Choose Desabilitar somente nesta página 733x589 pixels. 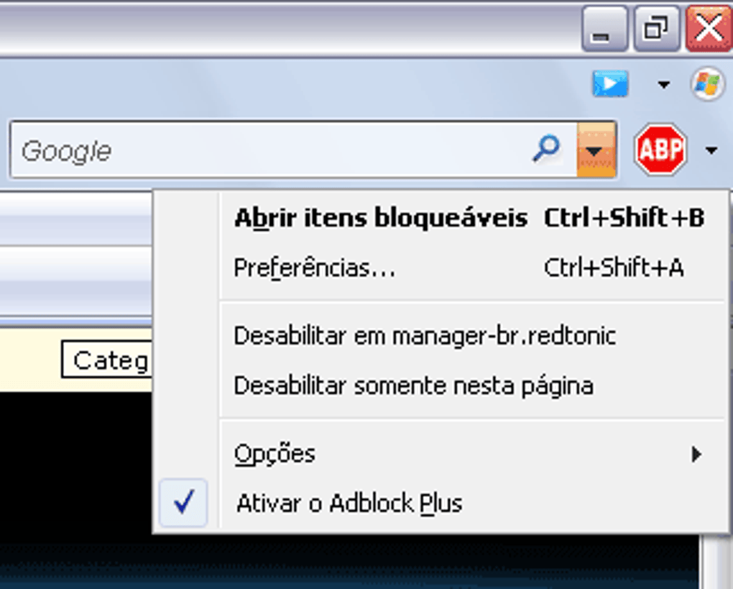tap(413, 386)
